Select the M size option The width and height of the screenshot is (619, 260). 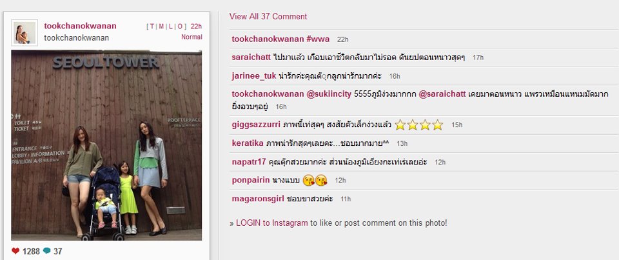point(161,26)
